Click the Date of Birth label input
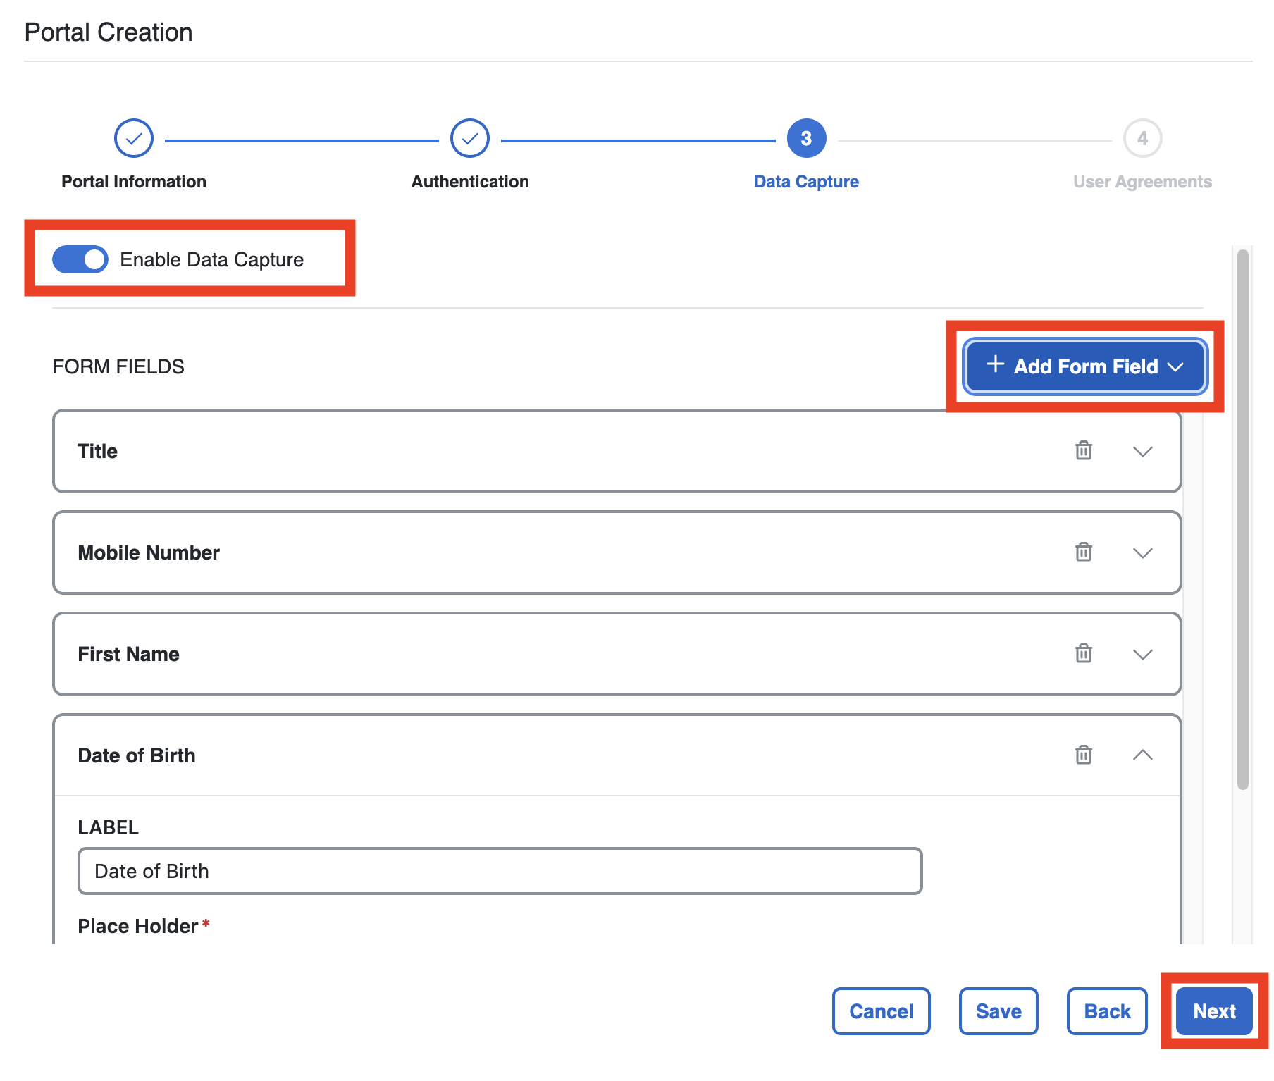1274x1081 pixels. click(500, 871)
